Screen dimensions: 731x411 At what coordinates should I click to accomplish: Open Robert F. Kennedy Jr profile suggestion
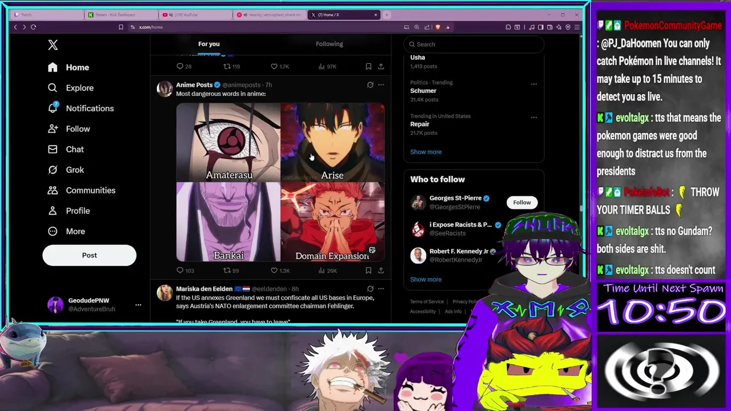coord(459,251)
